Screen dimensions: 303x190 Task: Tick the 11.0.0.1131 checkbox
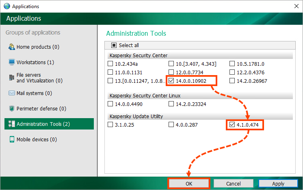pyautogui.click(x=110, y=72)
